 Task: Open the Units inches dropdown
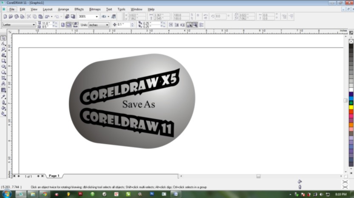[x=107, y=25]
